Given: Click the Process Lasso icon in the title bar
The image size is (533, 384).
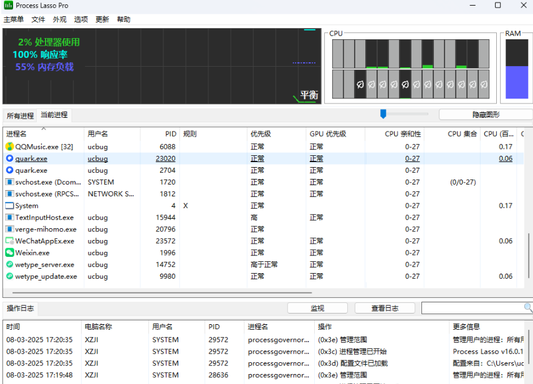Looking at the screenshot, I should [x=7, y=6].
